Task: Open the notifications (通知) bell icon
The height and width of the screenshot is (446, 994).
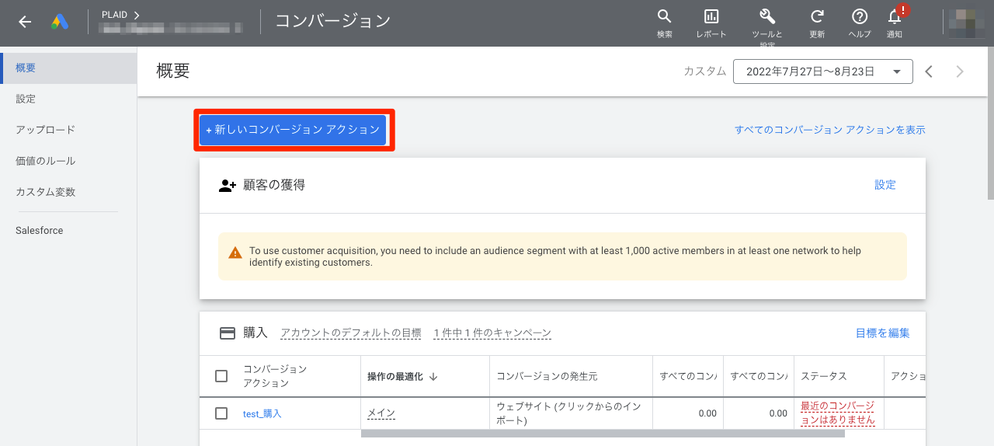Action: tap(895, 16)
